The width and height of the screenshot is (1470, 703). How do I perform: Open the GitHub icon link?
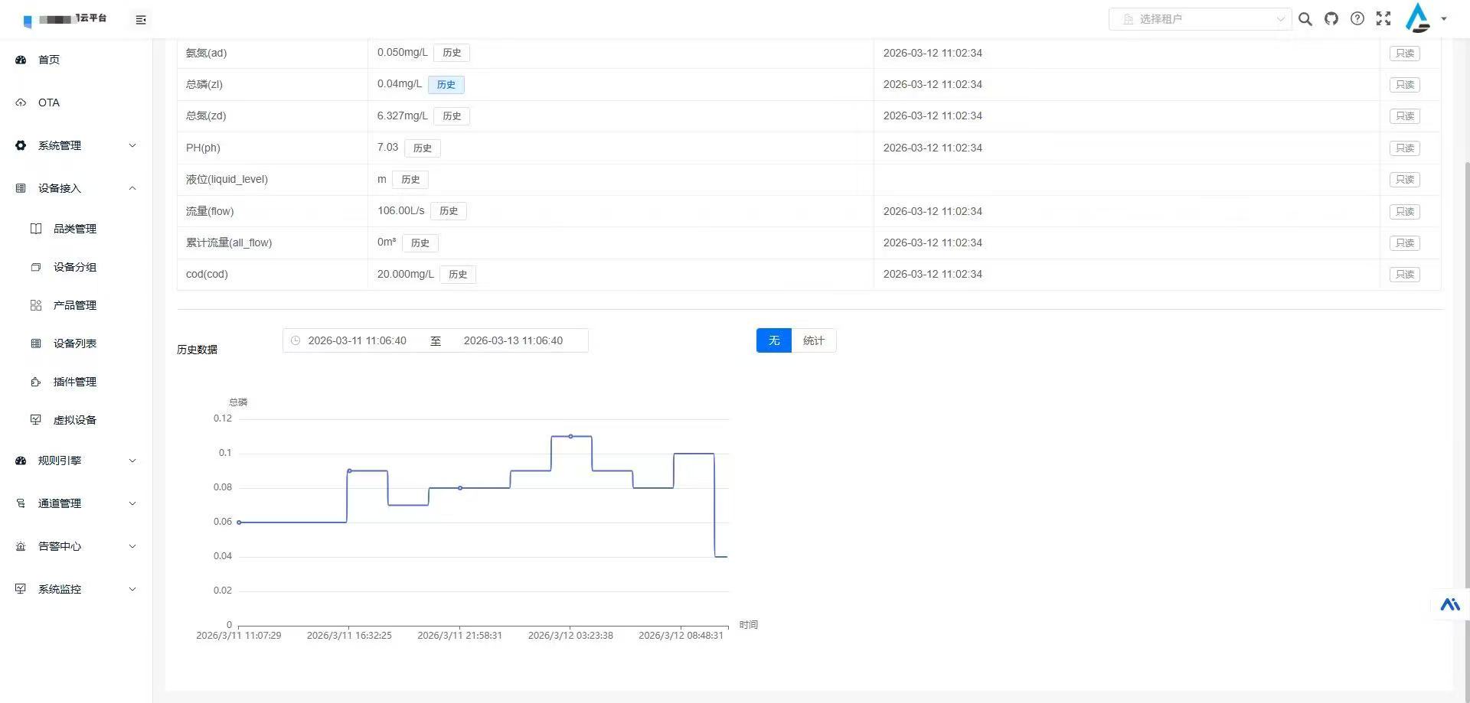point(1331,19)
